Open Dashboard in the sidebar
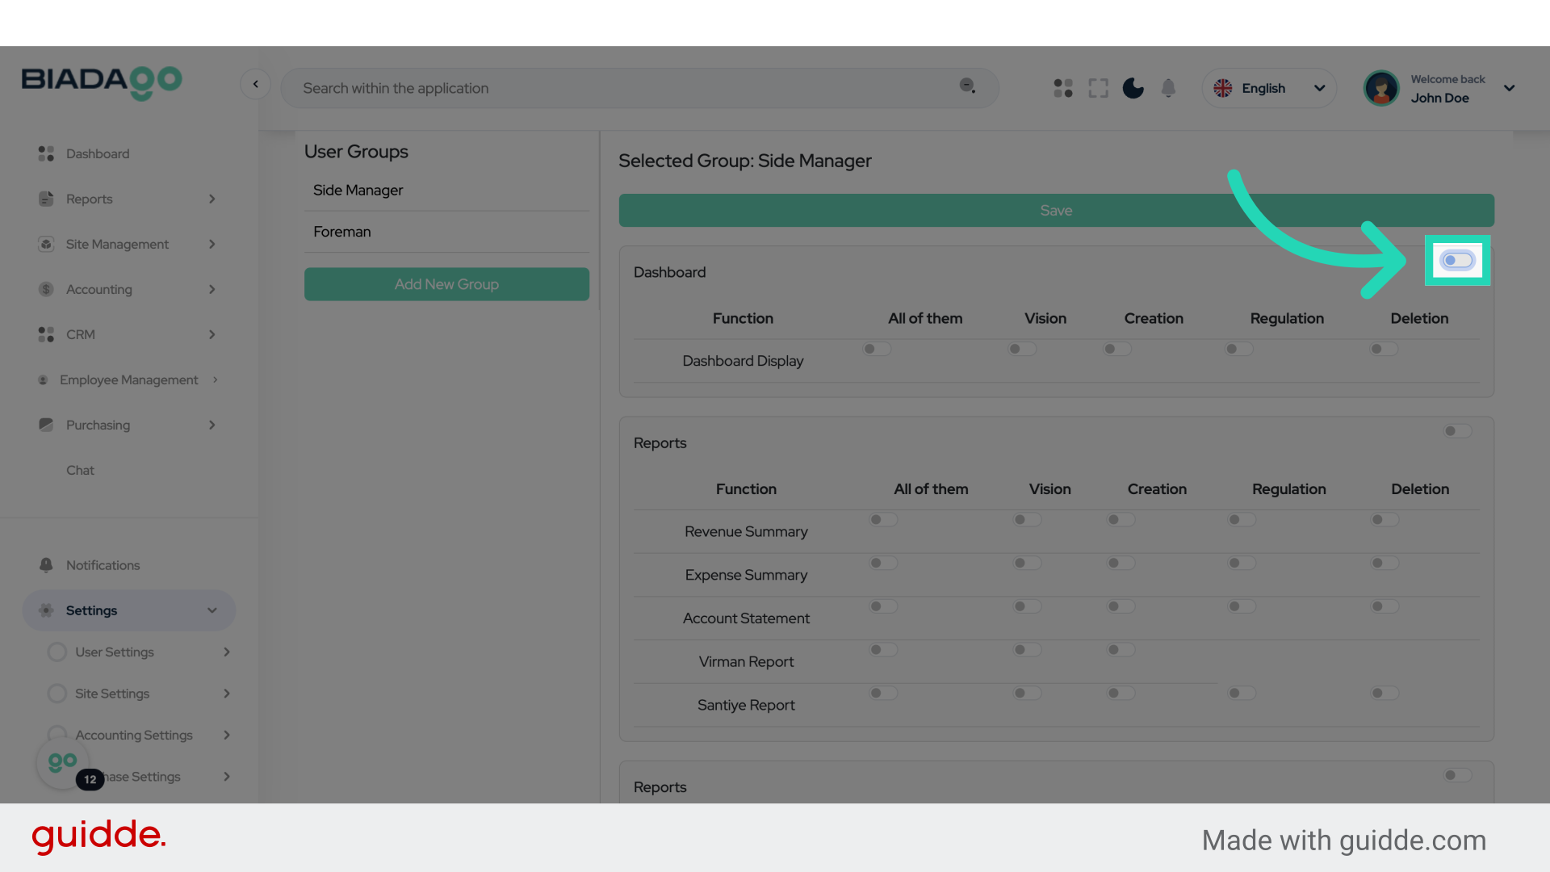1550x872 pixels. [97, 153]
